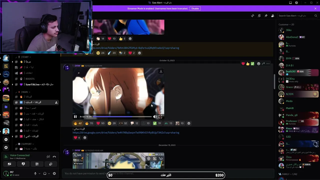
Task: Open Discover servers
Action: pyautogui.click(x=6, y=147)
